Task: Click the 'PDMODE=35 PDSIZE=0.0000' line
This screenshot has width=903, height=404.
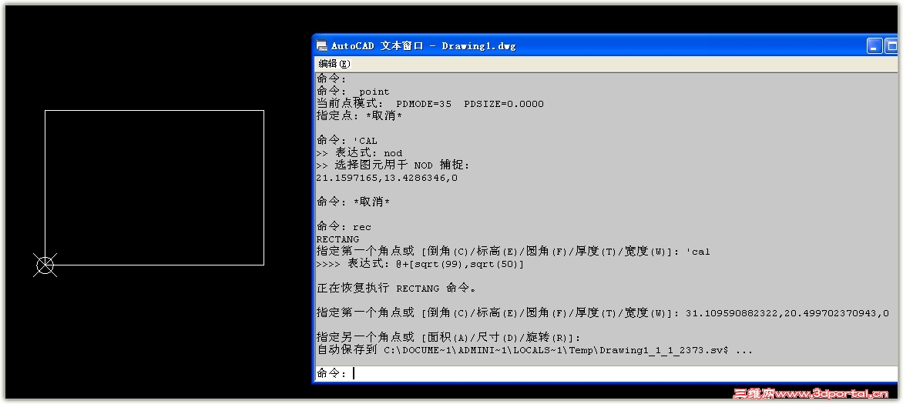Action: pyautogui.click(x=430, y=104)
